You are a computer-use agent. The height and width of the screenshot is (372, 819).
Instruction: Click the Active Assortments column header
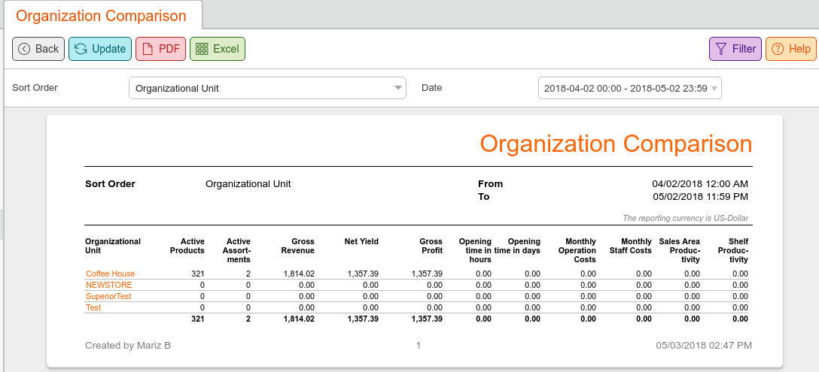click(235, 250)
